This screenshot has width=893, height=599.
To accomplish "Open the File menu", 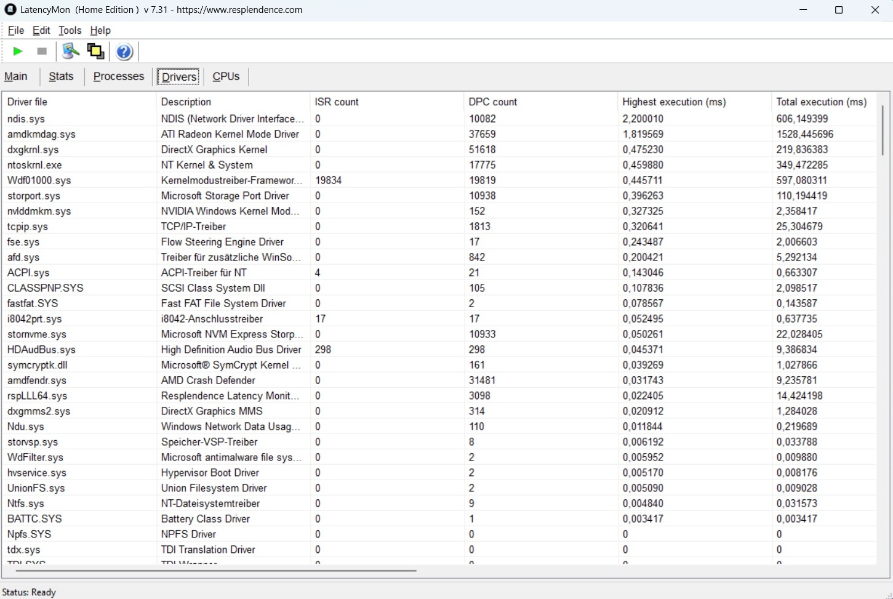I will coord(15,30).
